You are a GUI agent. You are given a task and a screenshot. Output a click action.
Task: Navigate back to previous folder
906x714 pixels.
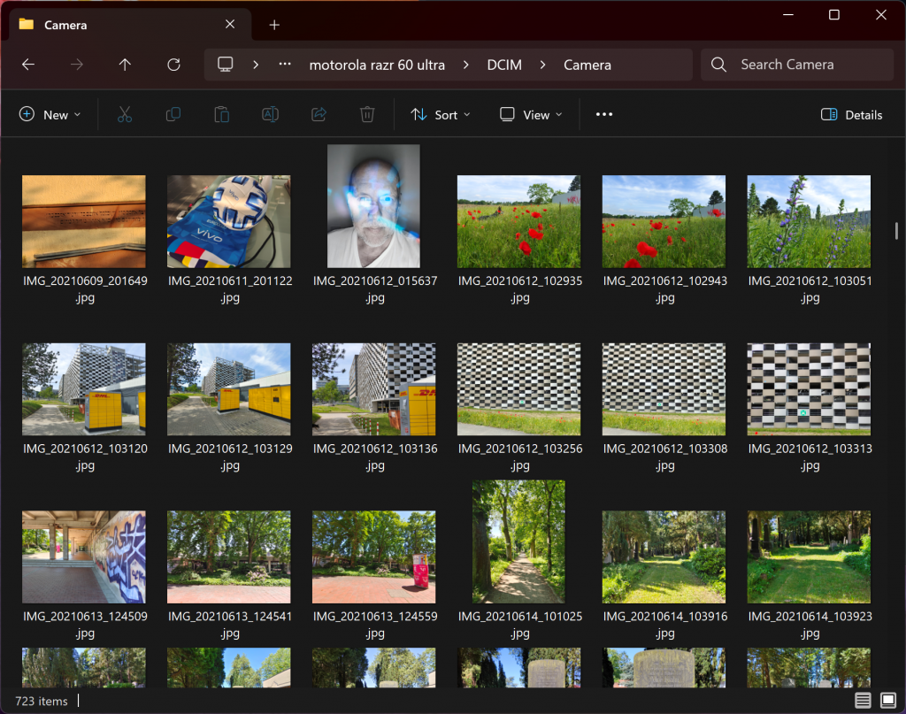coord(28,65)
